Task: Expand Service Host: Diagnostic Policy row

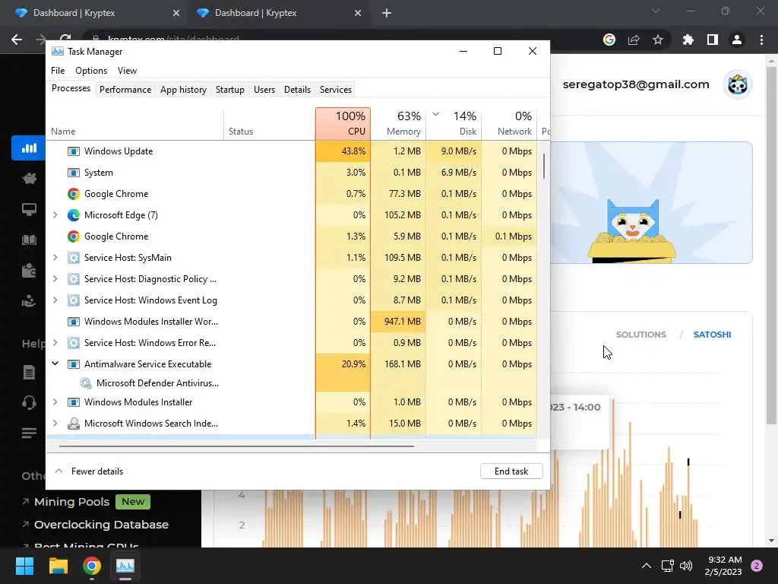Action: (x=55, y=279)
